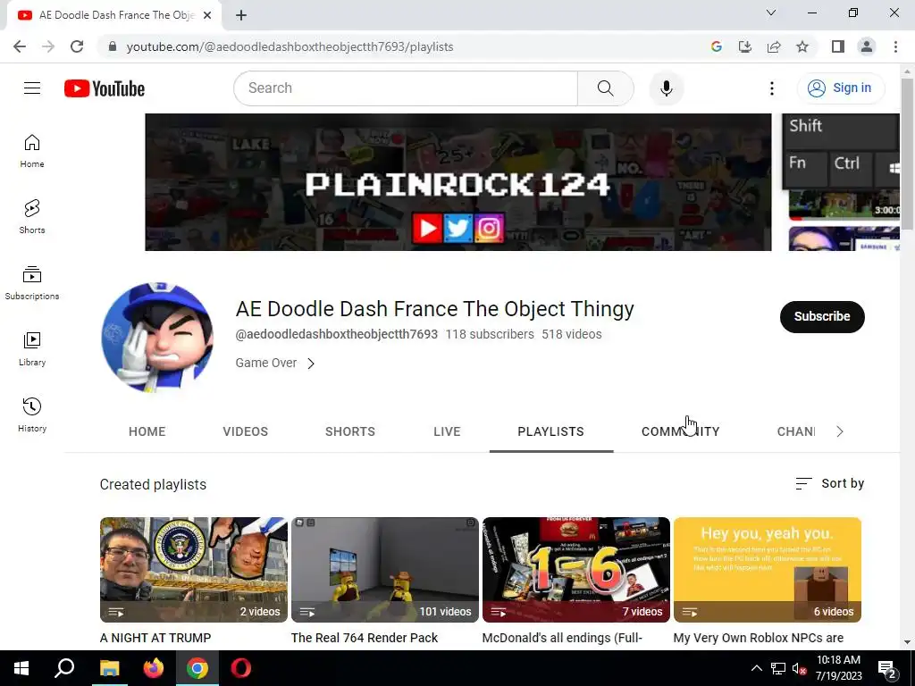The width and height of the screenshot is (915, 686).
Task: Switch to channel HOME tab
Action: click(x=147, y=431)
